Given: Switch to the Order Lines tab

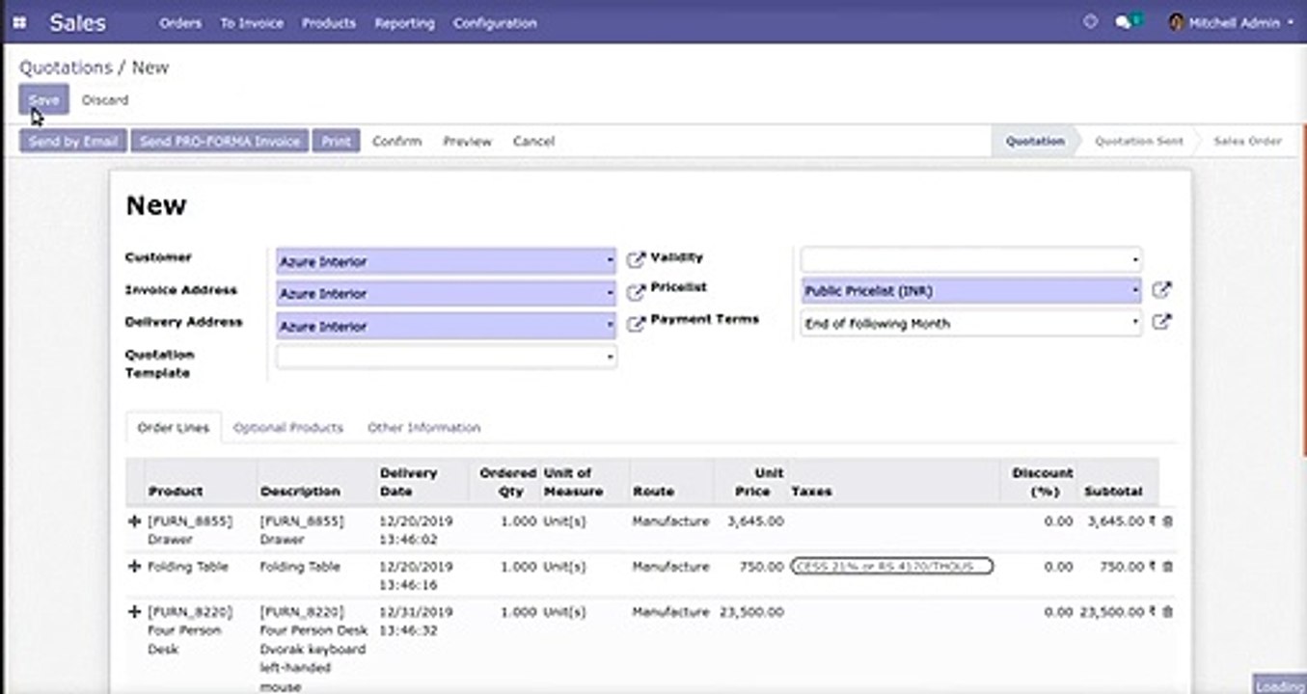Looking at the screenshot, I should [x=174, y=427].
